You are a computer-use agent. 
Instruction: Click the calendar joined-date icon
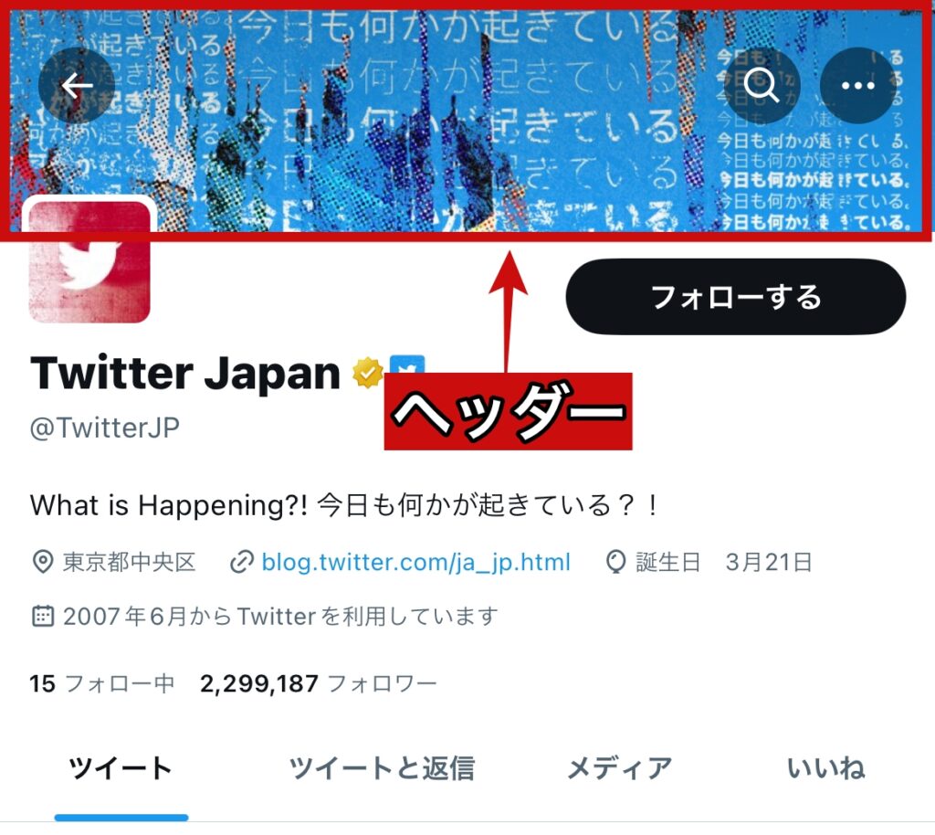pyautogui.click(x=42, y=616)
